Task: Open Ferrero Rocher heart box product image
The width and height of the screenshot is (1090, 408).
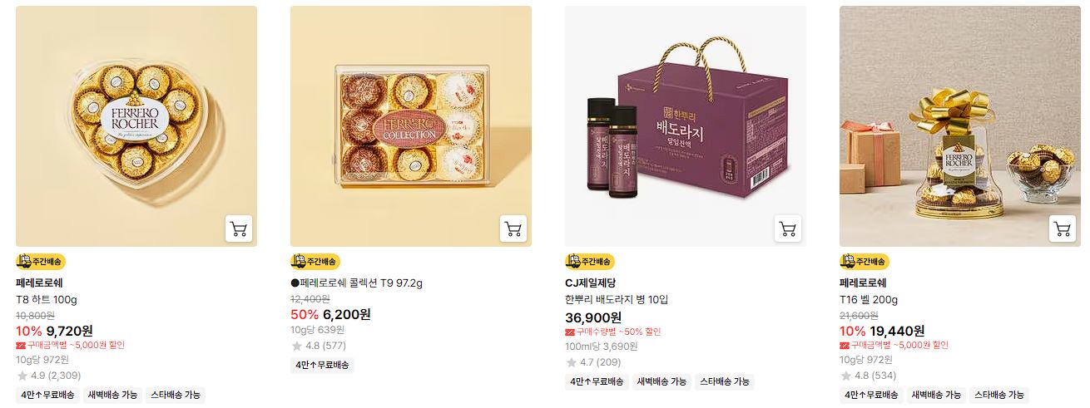Action: tap(136, 126)
